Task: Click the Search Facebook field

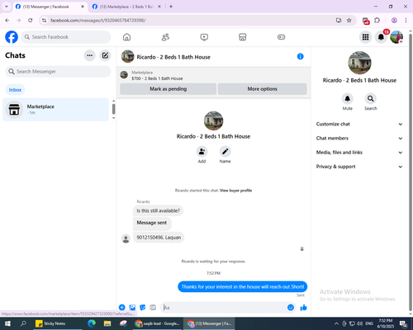Action: (x=66, y=37)
